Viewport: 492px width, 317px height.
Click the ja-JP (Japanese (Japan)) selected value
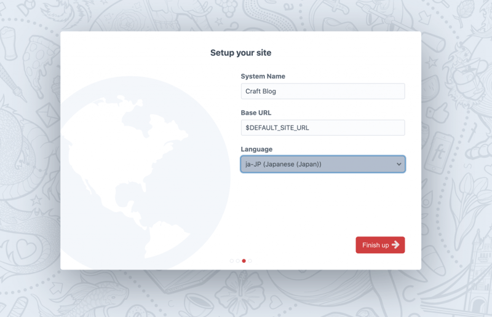(284, 164)
